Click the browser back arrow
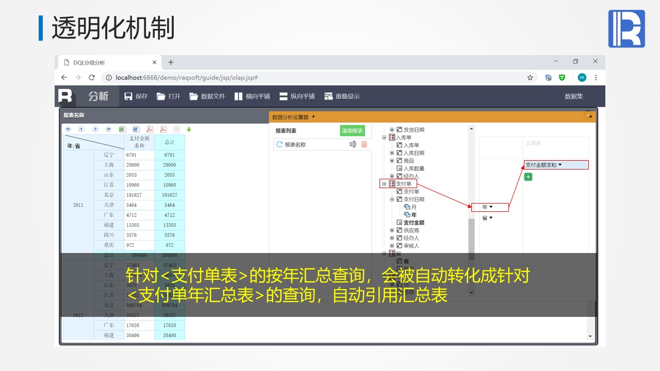 coord(64,77)
